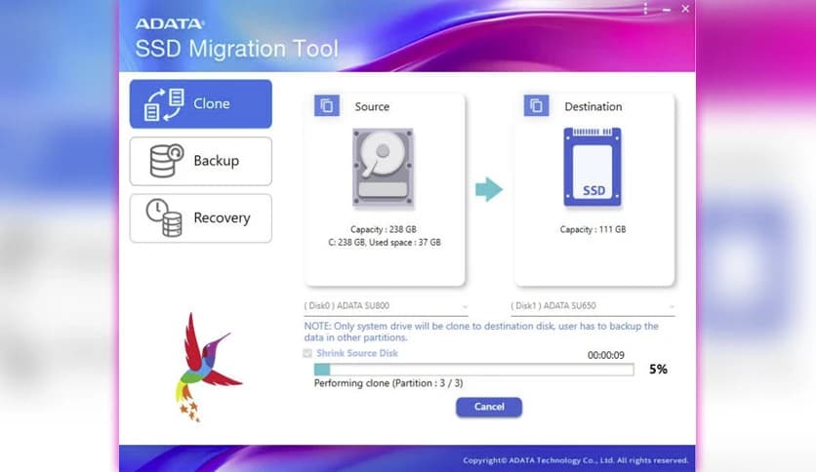Click the Destination heading label
The image size is (816, 472).
point(592,106)
